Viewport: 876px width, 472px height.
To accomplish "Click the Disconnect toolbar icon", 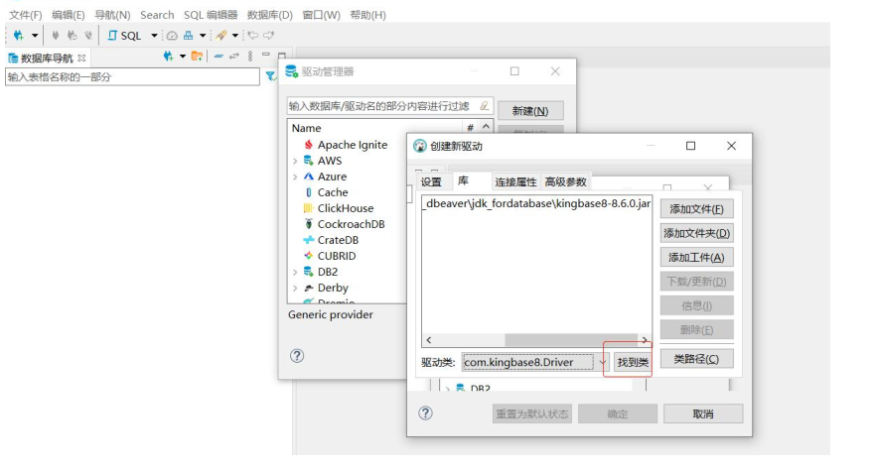I will coord(88,35).
